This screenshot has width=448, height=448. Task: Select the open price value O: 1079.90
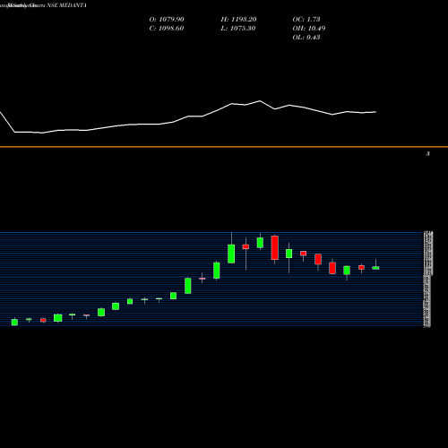point(167,20)
